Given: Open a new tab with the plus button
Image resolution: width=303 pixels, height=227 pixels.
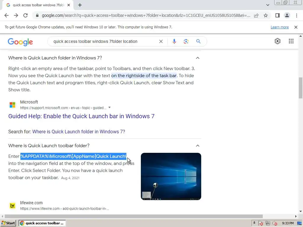Looking at the screenshot, I should click(80, 5).
